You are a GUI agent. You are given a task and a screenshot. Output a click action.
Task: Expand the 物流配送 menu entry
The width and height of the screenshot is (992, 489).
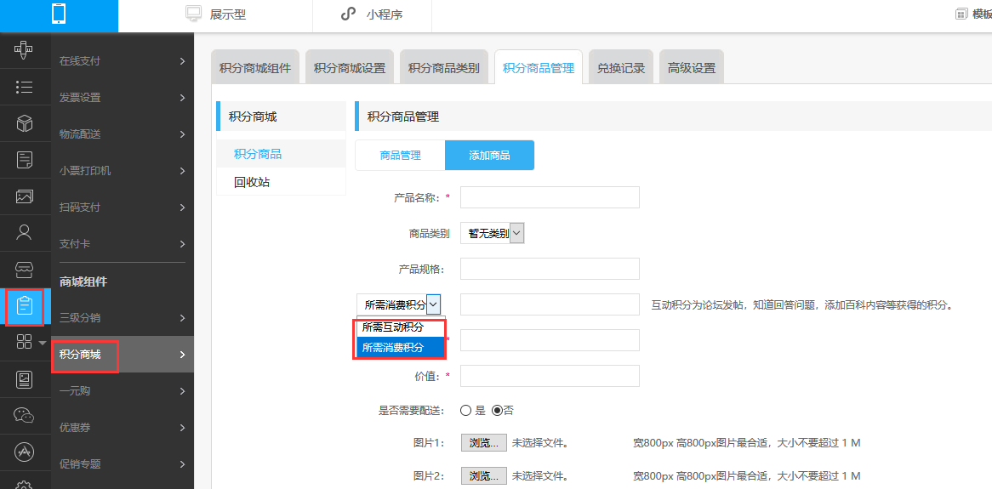(x=123, y=134)
